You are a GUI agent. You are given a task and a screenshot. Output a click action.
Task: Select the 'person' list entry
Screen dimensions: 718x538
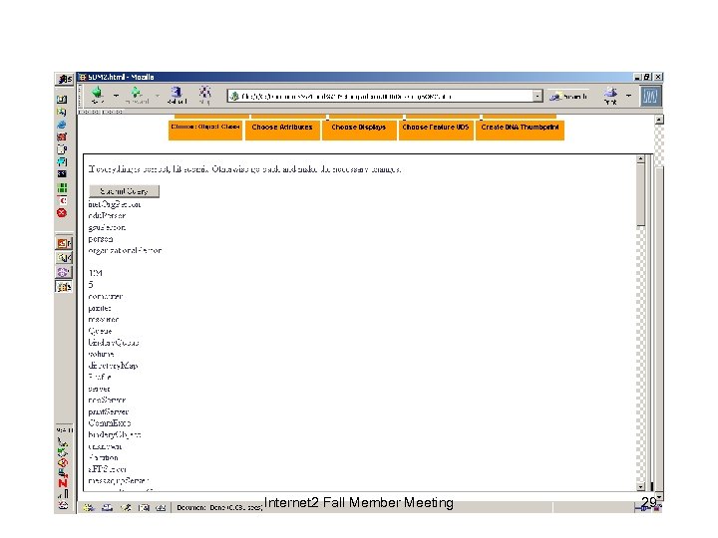click(101, 239)
